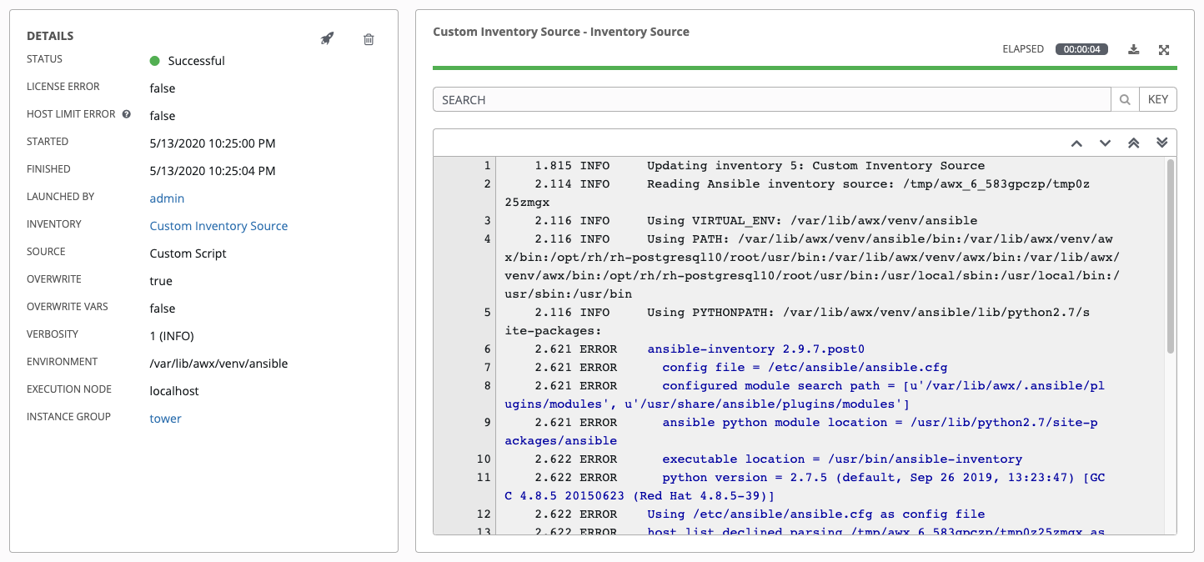Click the Custom Script source value
1204x562 pixels.
[188, 253]
